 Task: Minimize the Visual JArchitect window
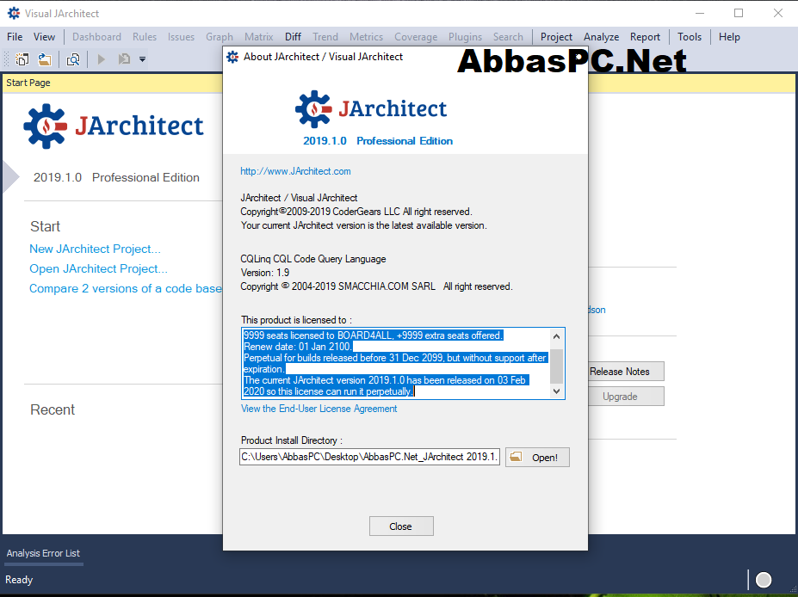tap(700, 13)
